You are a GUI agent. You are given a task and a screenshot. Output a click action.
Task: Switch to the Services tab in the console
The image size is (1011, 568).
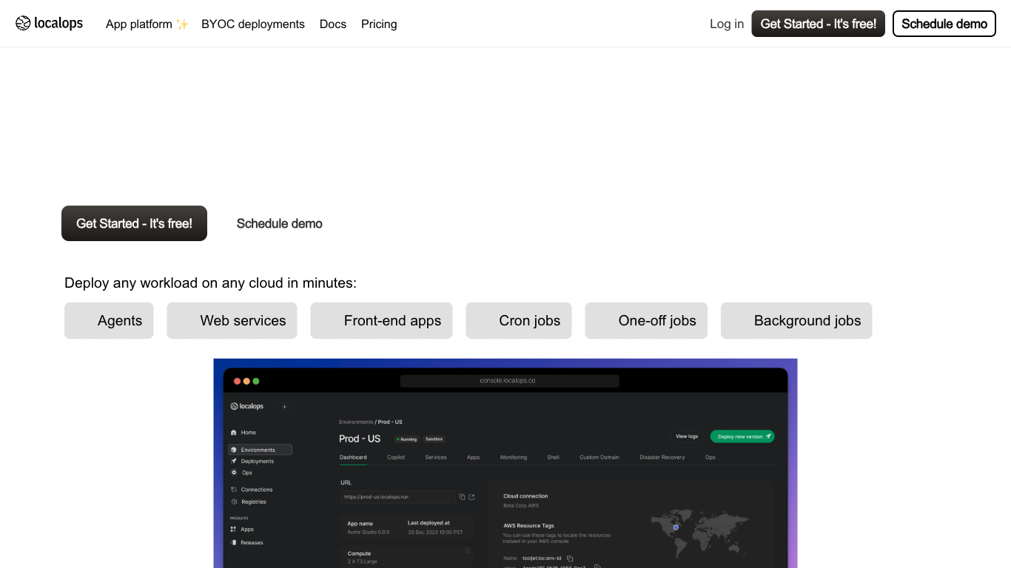tap(436, 457)
